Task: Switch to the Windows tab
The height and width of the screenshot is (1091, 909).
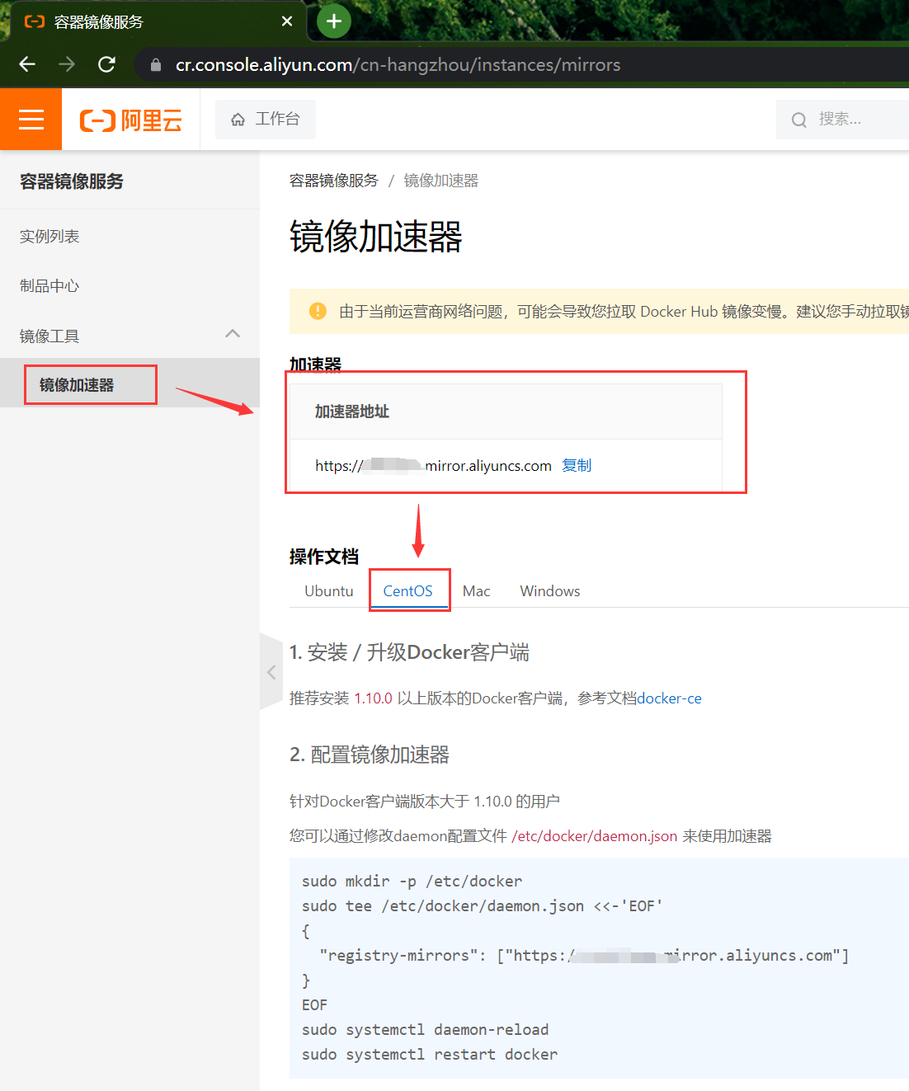Action: pyautogui.click(x=550, y=590)
